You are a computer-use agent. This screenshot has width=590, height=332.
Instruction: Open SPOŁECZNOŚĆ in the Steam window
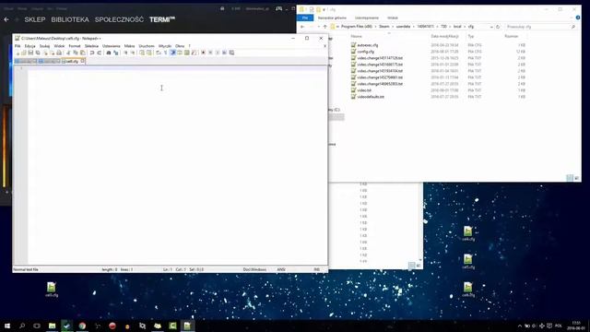point(119,19)
